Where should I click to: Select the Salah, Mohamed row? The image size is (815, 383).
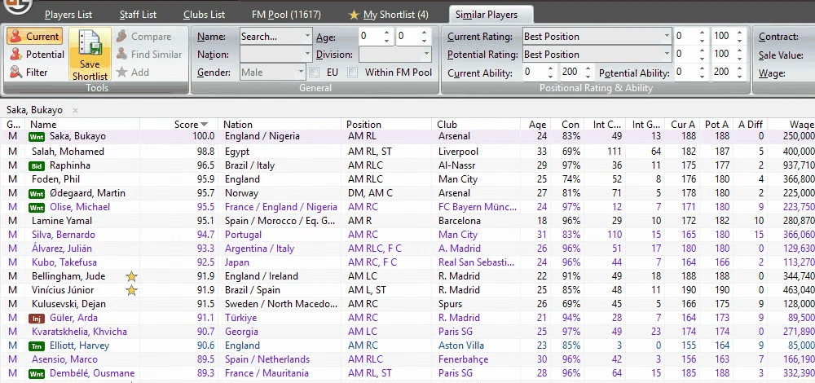click(x=407, y=152)
